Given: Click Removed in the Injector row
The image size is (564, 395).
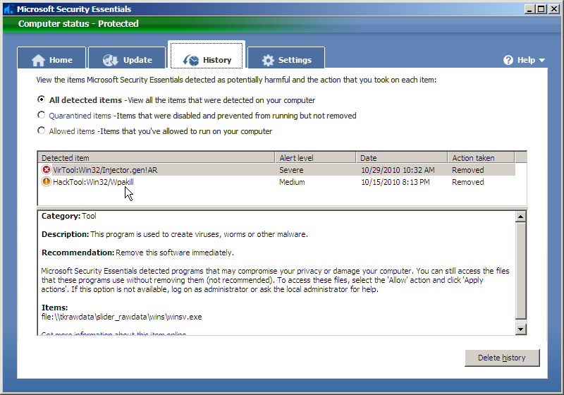Looking at the screenshot, I should (467, 170).
